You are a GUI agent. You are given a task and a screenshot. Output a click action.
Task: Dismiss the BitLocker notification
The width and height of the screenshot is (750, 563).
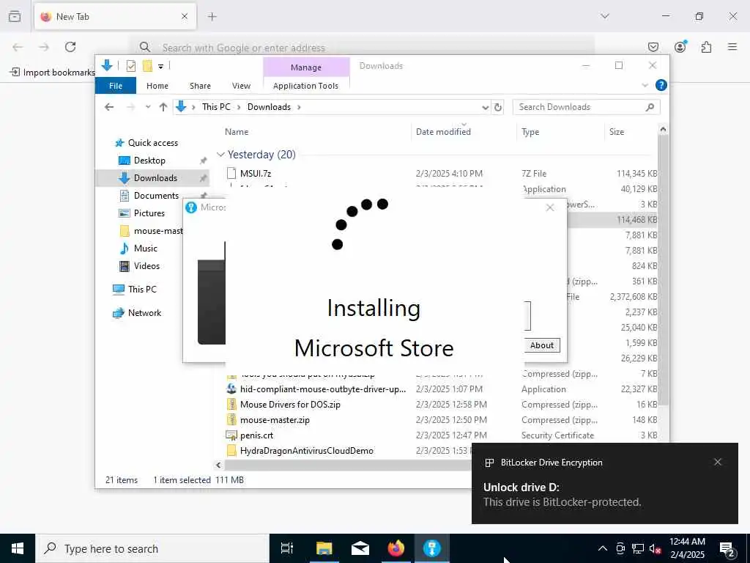pos(718,462)
